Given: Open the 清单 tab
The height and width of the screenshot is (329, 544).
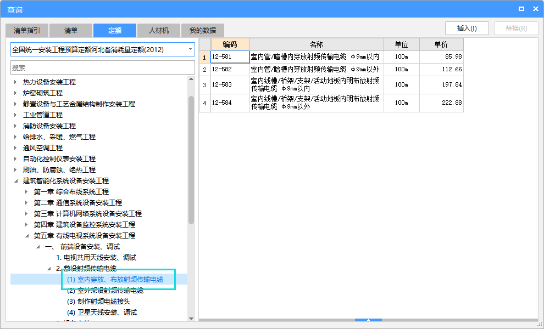Looking at the screenshot, I should (71, 31).
